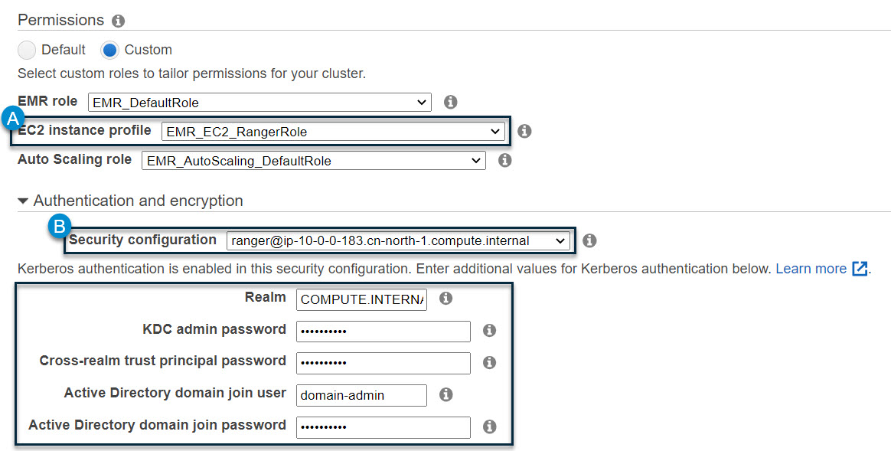Open the EC2 instance profile dropdown
891x451 pixels.
pyautogui.click(x=333, y=132)
